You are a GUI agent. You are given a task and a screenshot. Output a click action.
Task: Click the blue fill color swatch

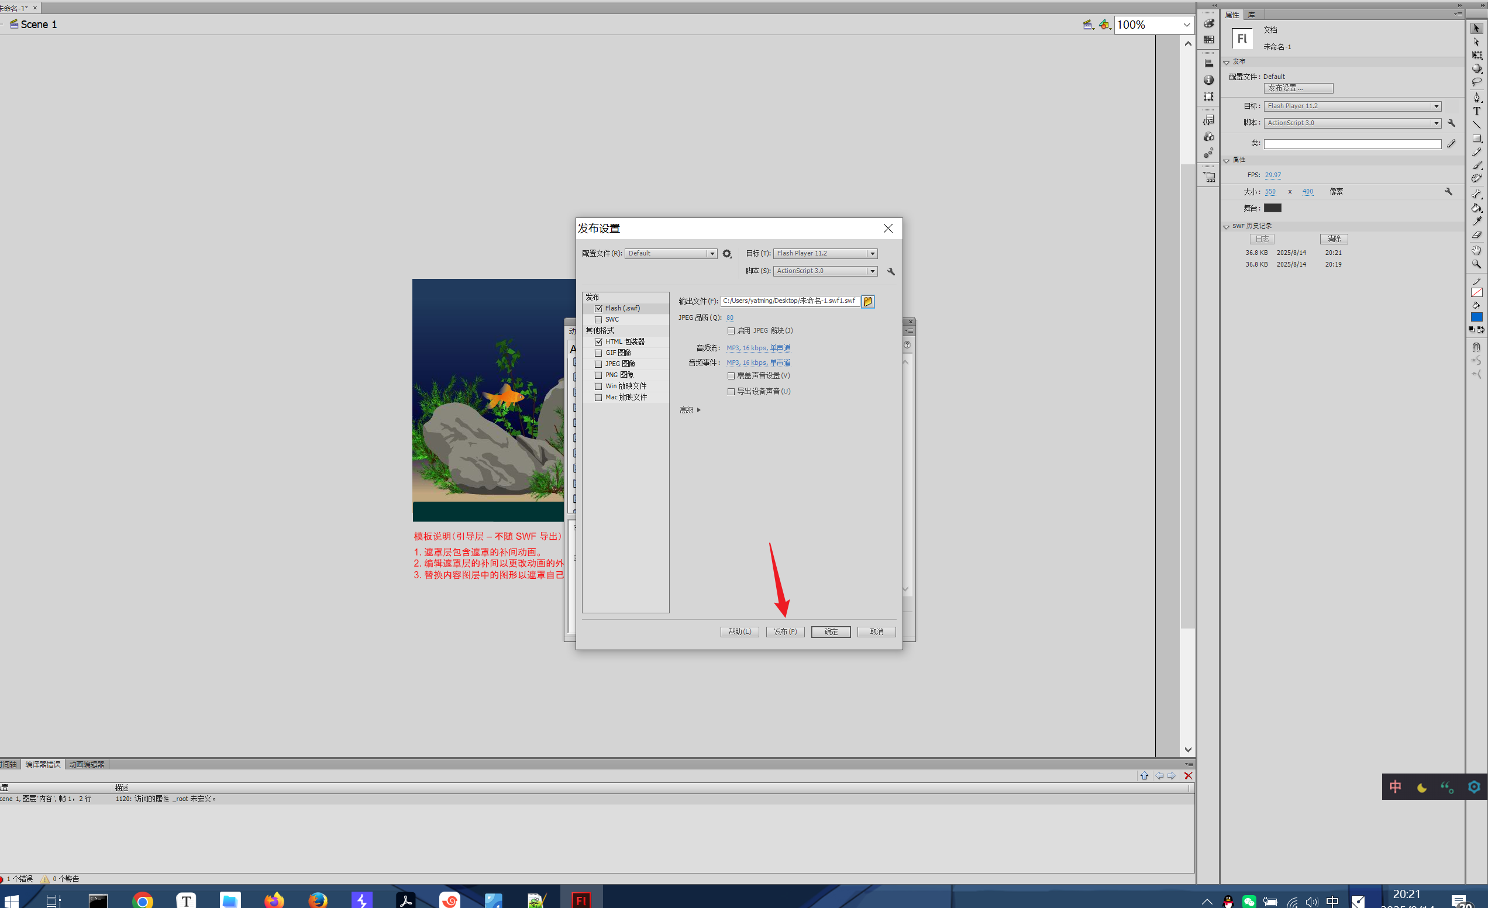[x=1476, y=317]
